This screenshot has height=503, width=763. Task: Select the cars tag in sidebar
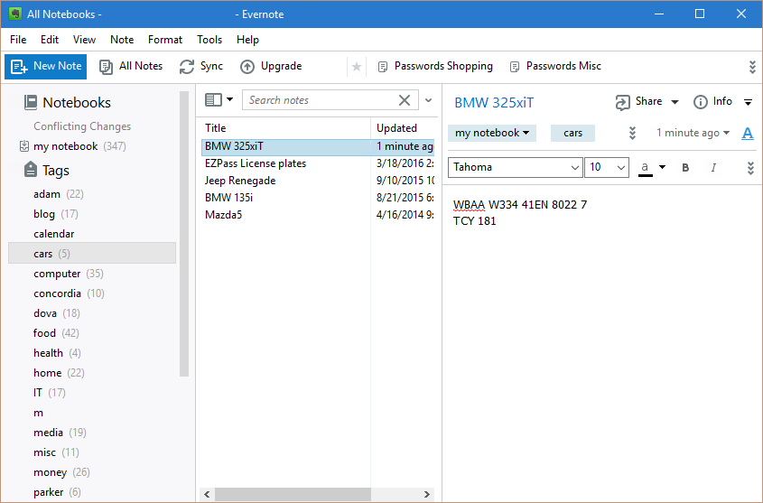click(92, 254)
